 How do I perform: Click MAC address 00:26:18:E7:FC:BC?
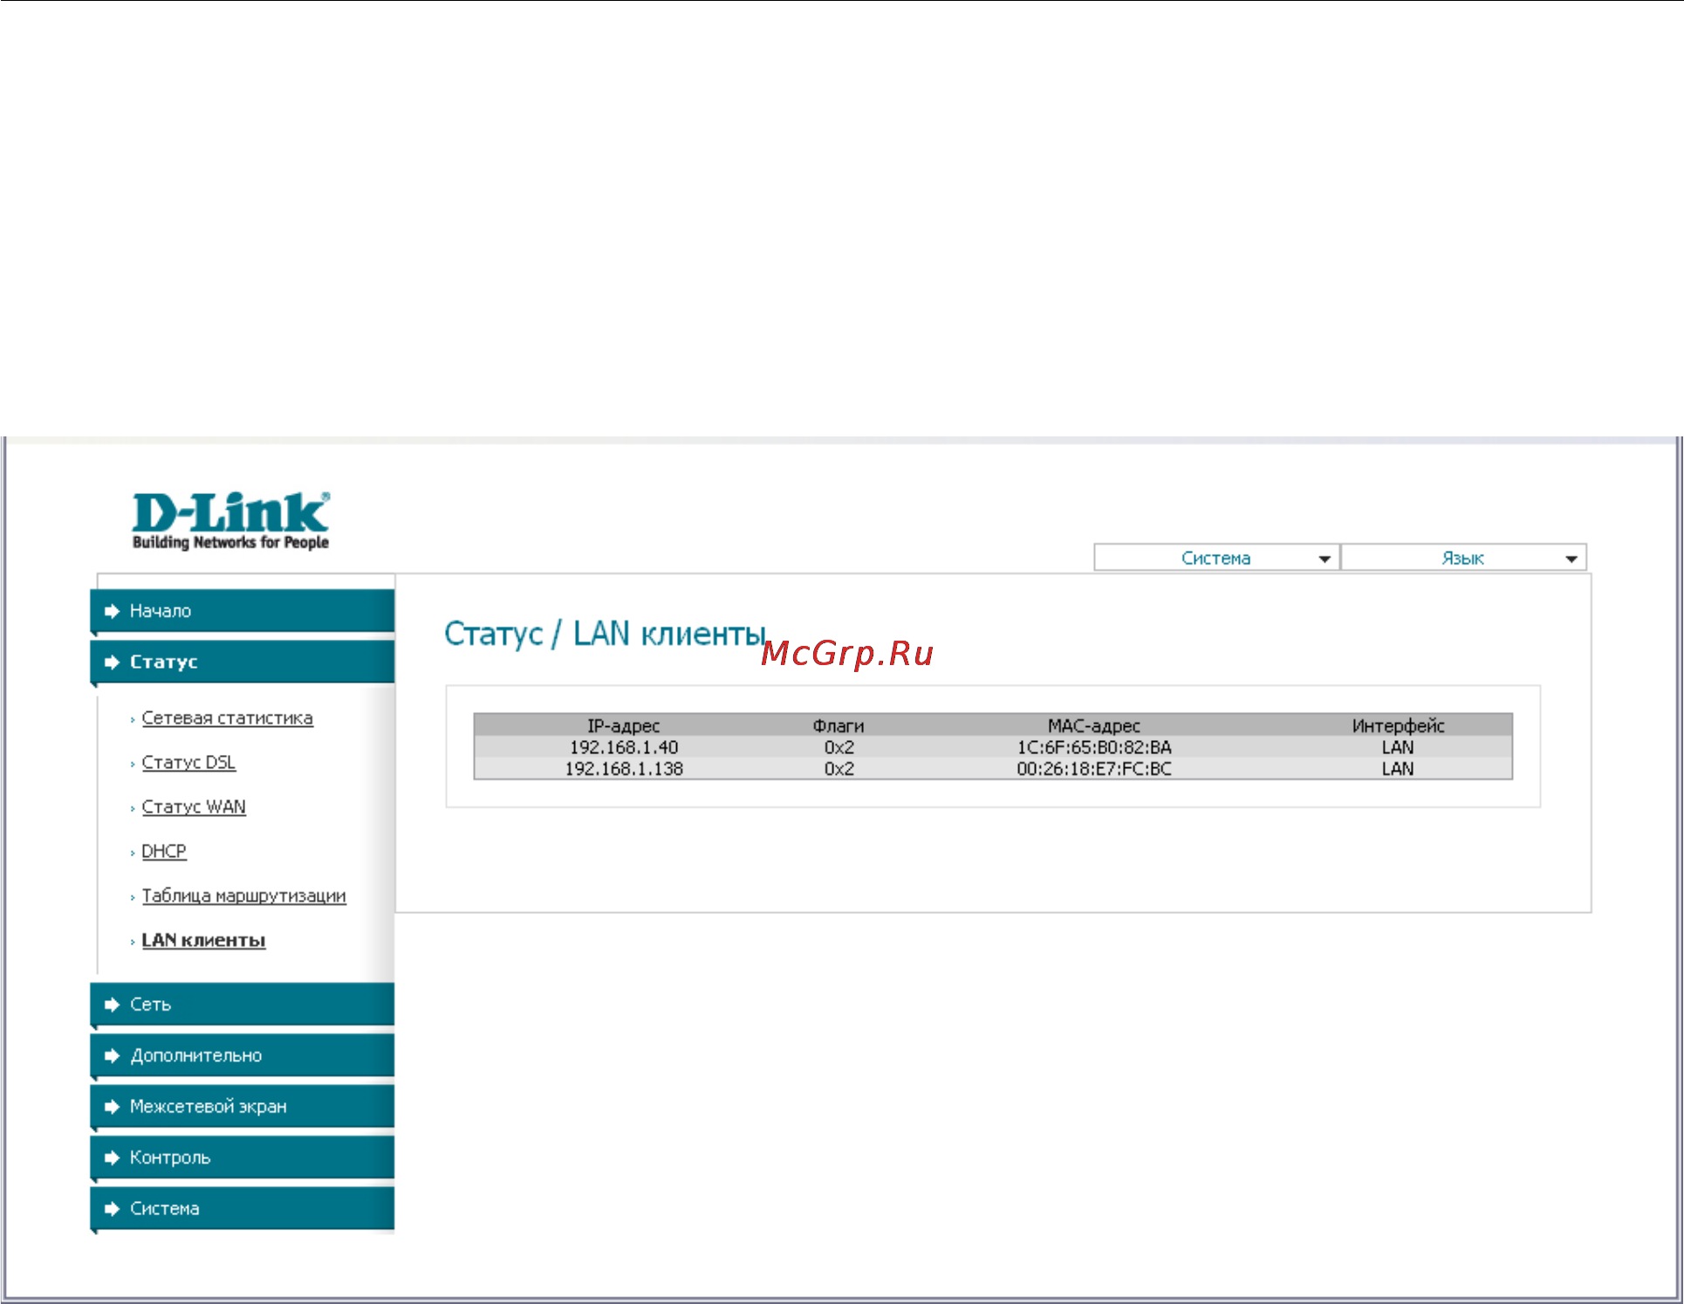click(x=1094, y=770)
